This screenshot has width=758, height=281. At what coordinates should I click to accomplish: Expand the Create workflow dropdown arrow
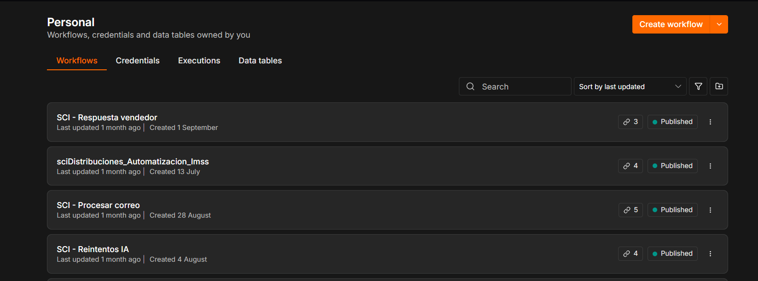point(719,24)
